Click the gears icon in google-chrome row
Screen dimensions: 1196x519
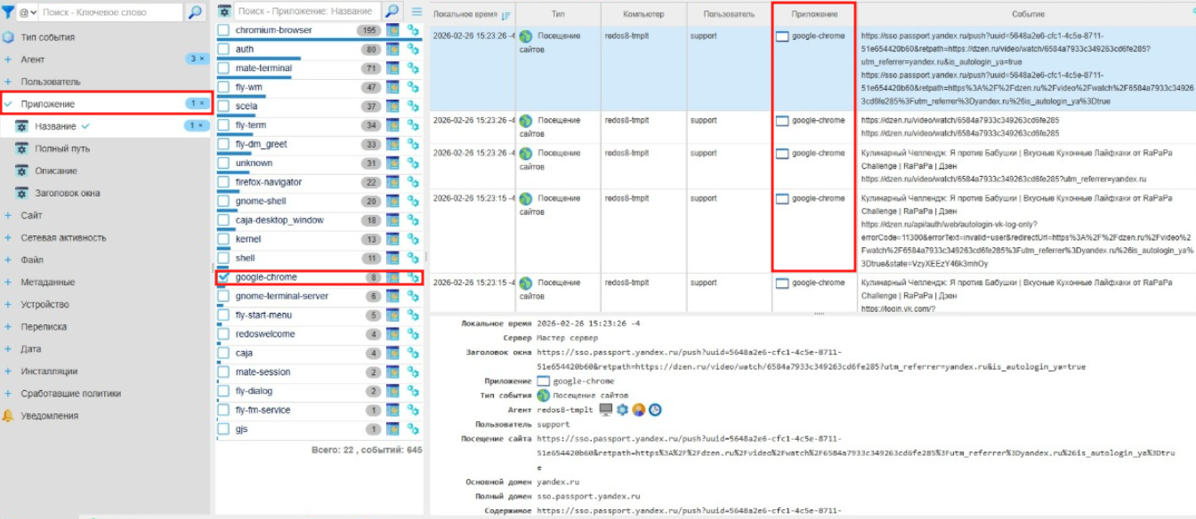[413, 277]
